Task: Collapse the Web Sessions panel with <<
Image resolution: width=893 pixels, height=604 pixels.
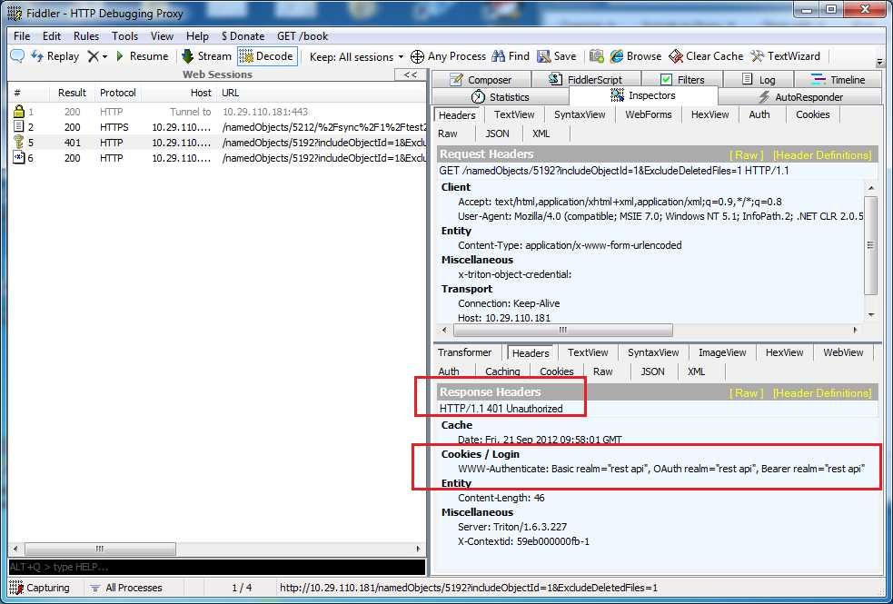Action: coord(410,74)
